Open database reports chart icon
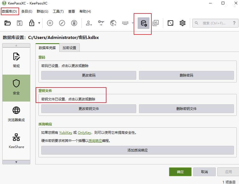This screenshot has height=184, width=239. pos(156,23)
